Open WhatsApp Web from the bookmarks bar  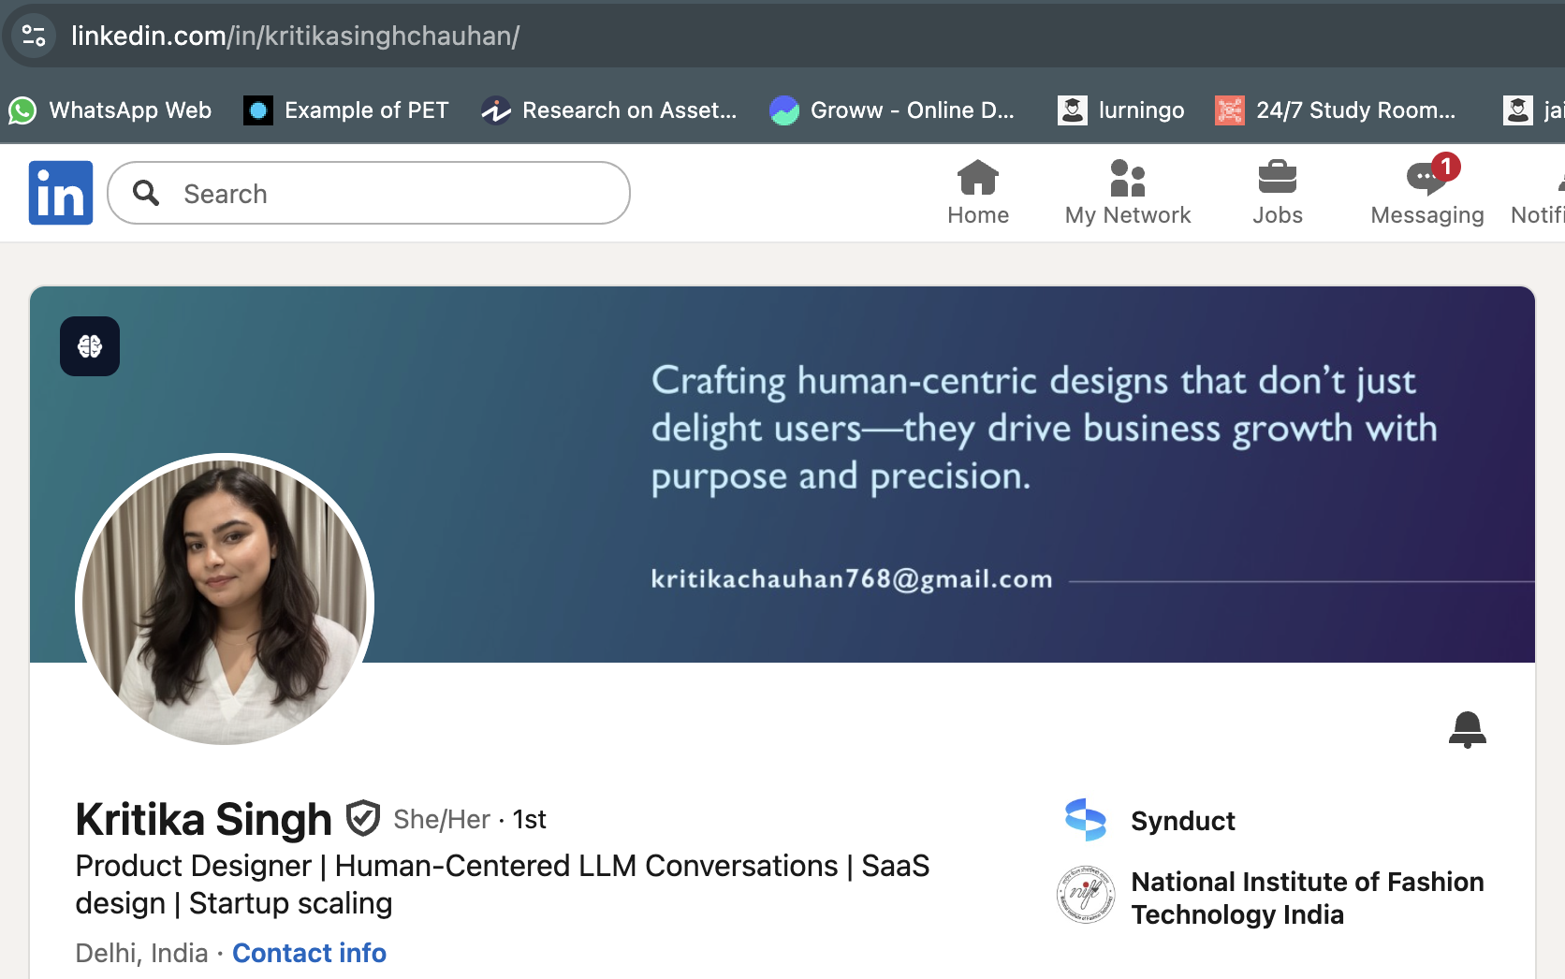pyautogui.click(x=110, y=110)
